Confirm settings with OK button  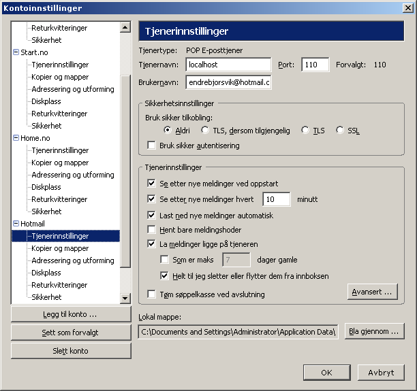point(327,373)
